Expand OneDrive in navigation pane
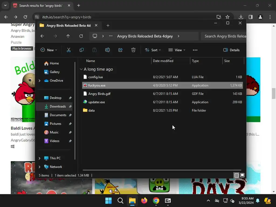Image resolution: width=276 pixels, height=207 pixels. [39, 81]
